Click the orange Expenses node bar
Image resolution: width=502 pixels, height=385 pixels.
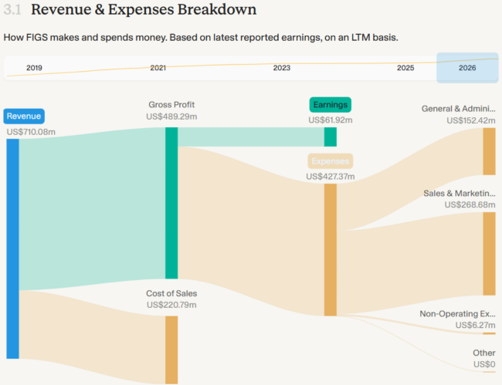(x=330, y=250)
